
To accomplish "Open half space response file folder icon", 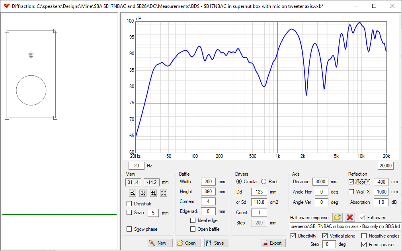I will coord(338,217).
